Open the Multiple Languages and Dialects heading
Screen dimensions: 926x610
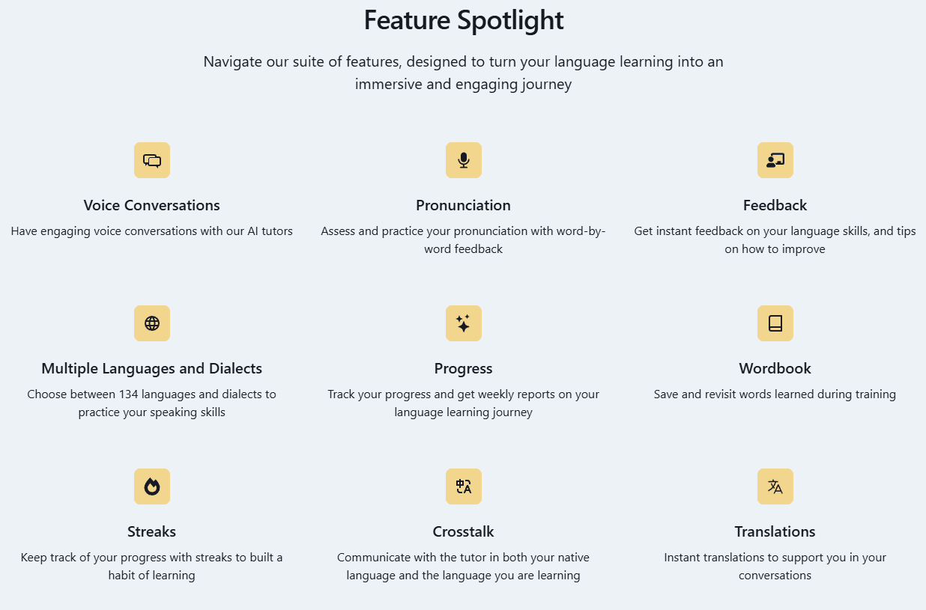coord(152,368)
